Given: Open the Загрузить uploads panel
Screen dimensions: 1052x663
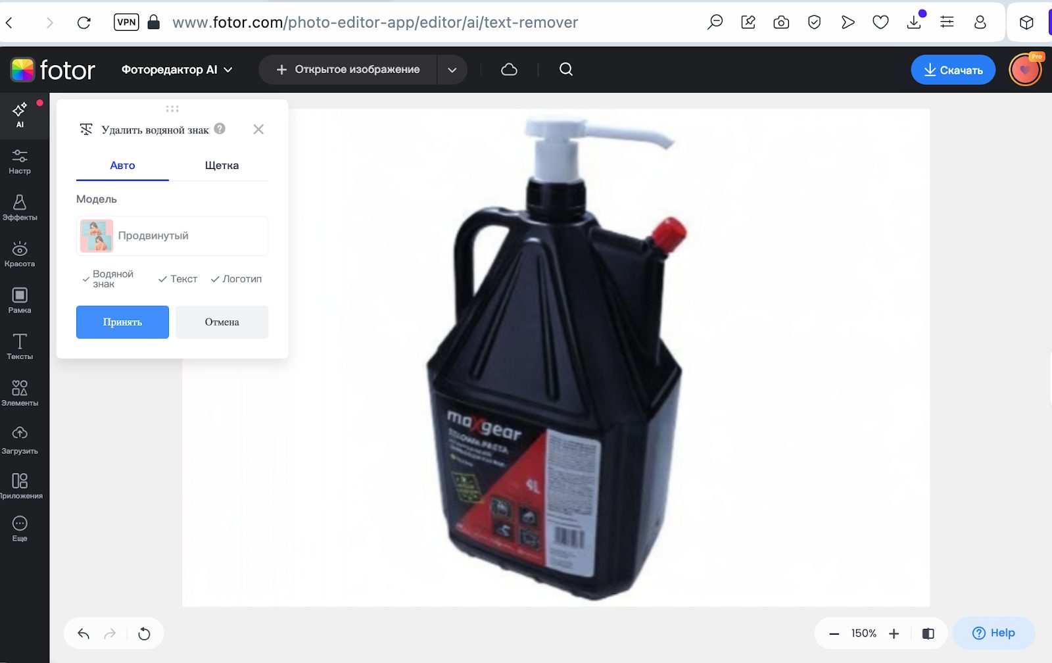Looking at the screenshot, I should (x=20, y=440).
